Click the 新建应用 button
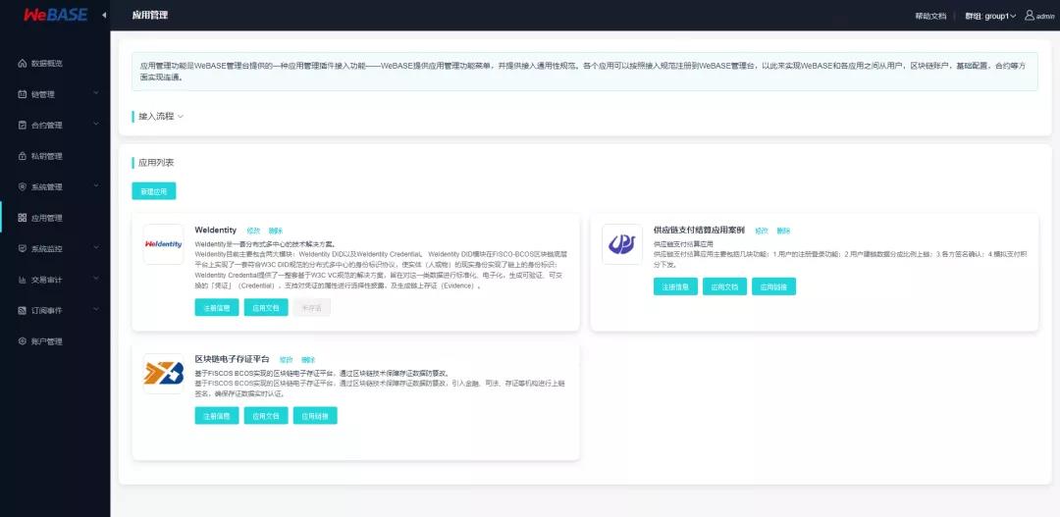 tap(153, 191)
